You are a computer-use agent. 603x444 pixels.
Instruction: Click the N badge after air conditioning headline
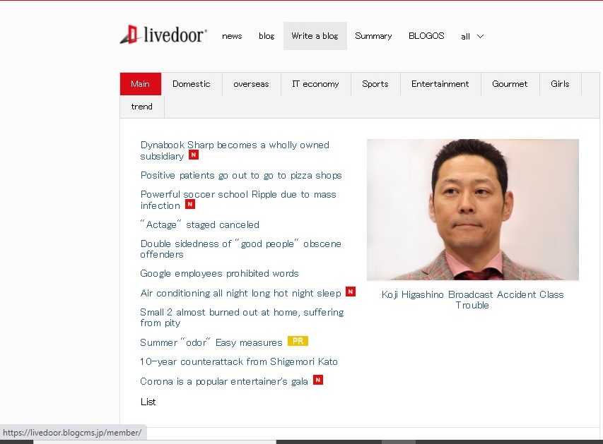(351, 292)
